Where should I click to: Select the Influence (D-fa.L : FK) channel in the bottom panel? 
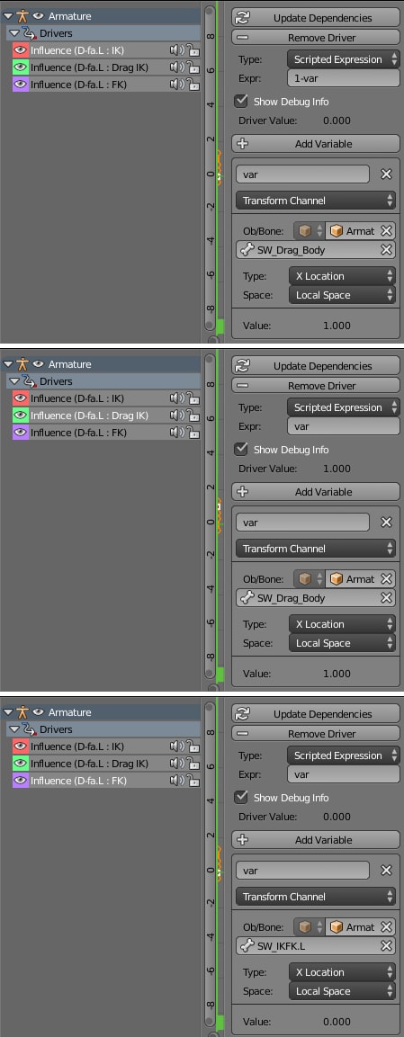click(78, 781)
